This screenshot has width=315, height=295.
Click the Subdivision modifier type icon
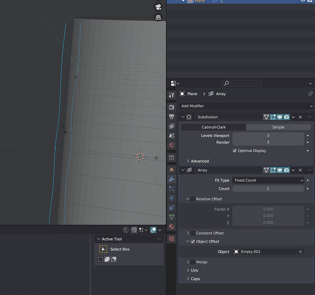(x=189, y=117)
